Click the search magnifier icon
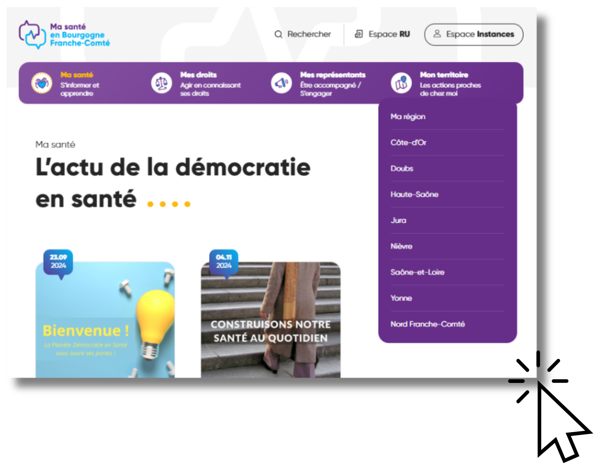 278,34
